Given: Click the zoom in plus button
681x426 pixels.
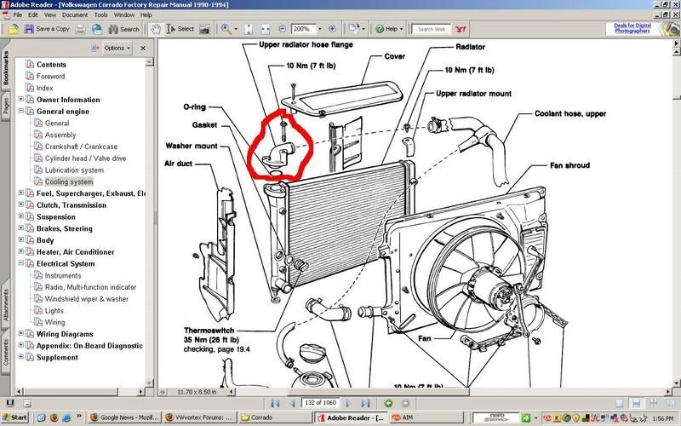Looking at the screenshot, I should (332, 29).
